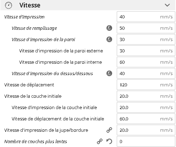176x147 pixels.
Task: Click the link icon for jupe/bordure speed
Action: [109, 130]
